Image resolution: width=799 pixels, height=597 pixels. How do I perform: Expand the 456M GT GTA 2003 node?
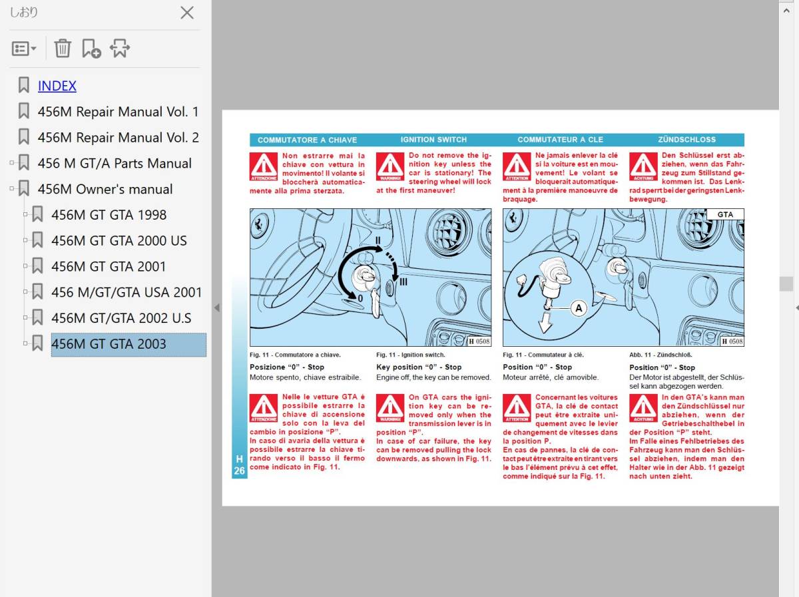click(x=26, y=344)
